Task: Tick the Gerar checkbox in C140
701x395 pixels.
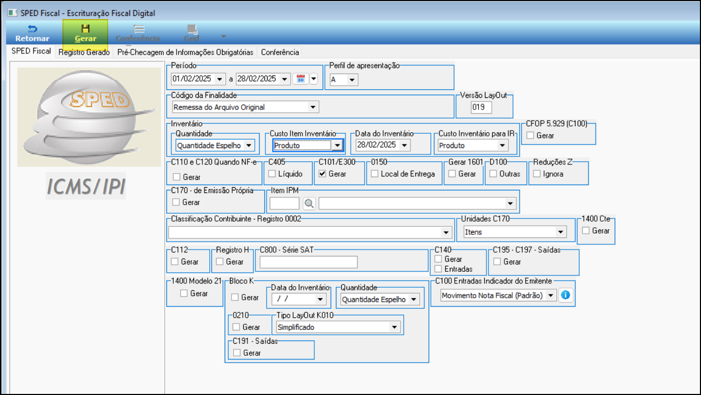Action: (438, 259)
